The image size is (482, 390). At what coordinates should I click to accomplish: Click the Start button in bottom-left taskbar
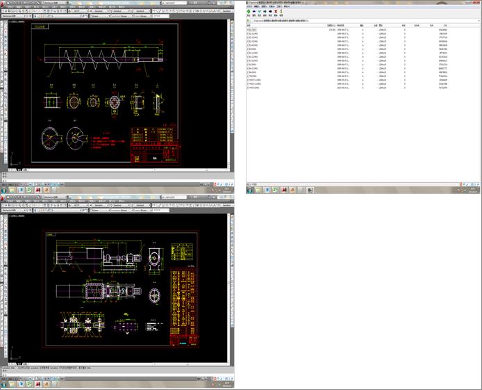tap(3, 384)
